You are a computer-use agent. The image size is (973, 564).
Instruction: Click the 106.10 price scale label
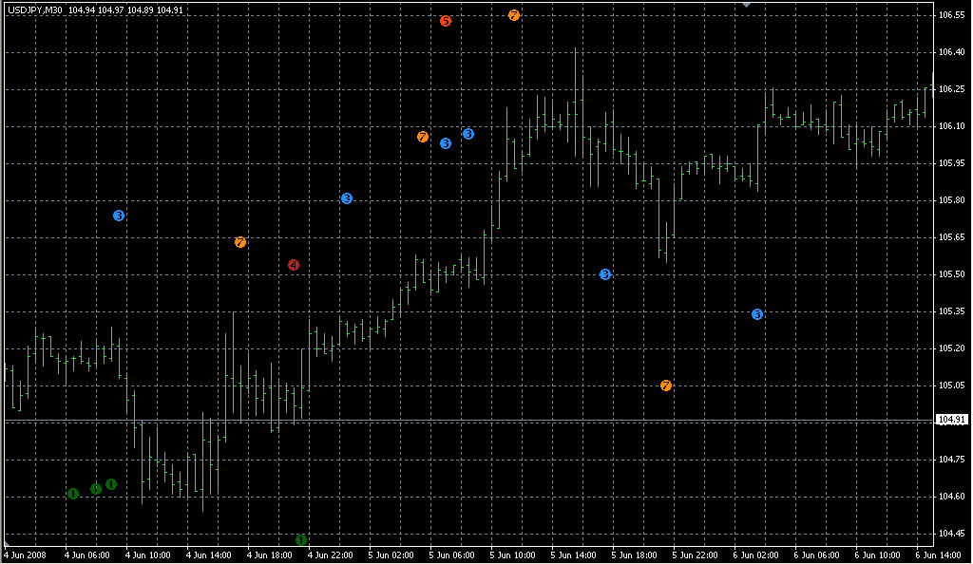click(951, 126)
